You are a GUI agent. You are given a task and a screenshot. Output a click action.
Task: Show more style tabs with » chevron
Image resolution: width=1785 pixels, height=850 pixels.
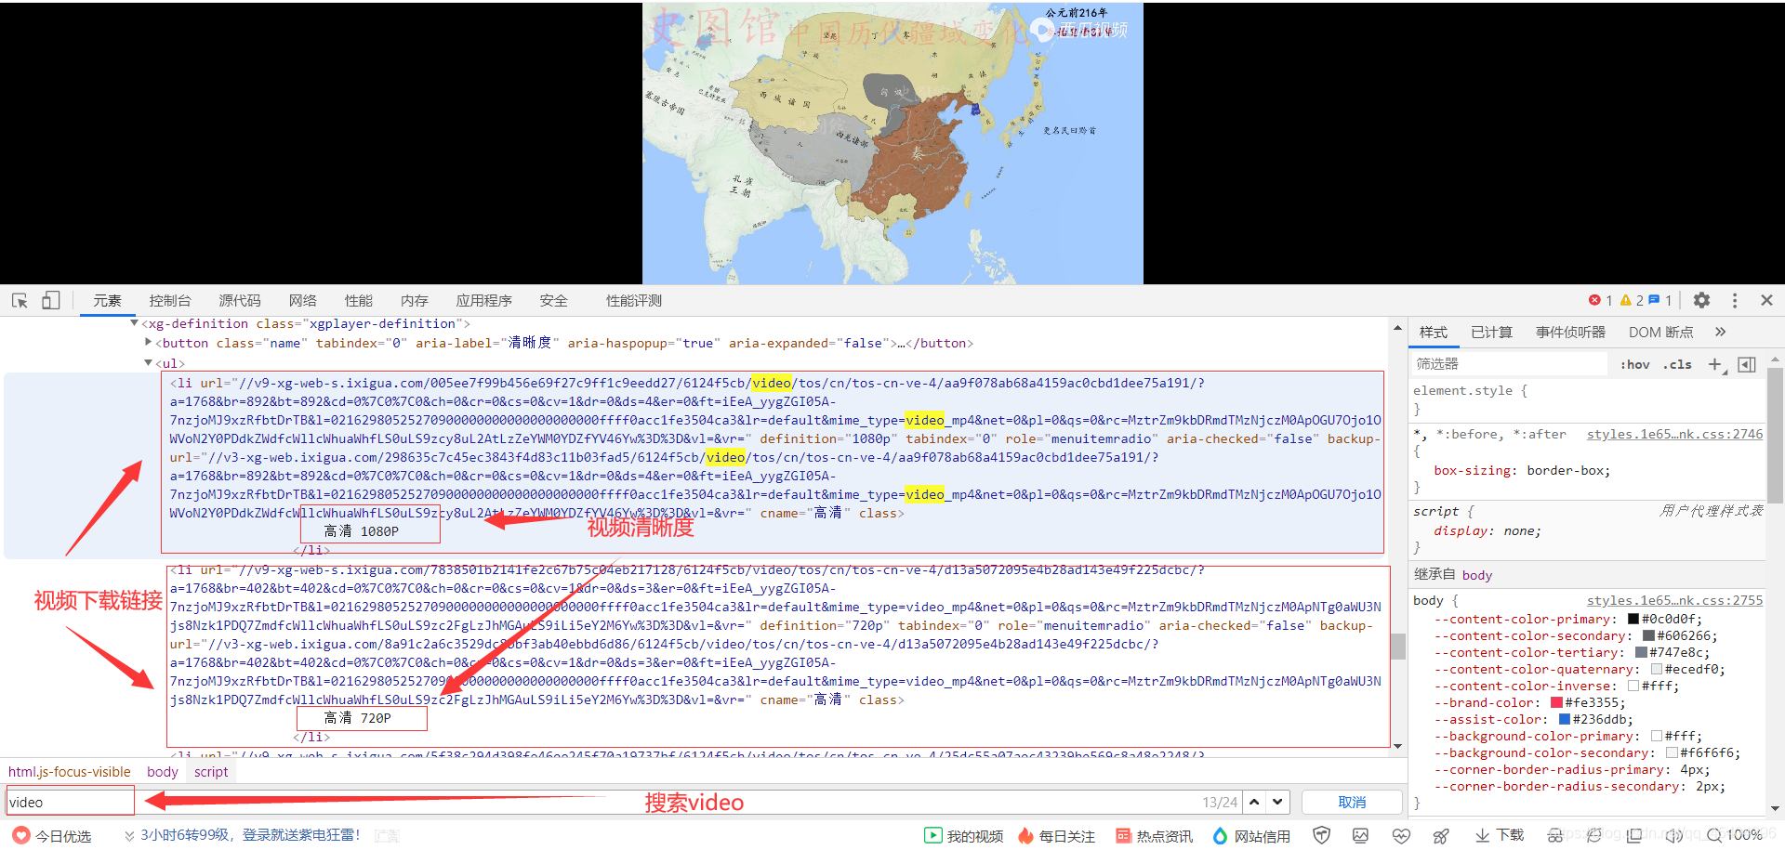pyautogui.click(x=1720, y=332)
